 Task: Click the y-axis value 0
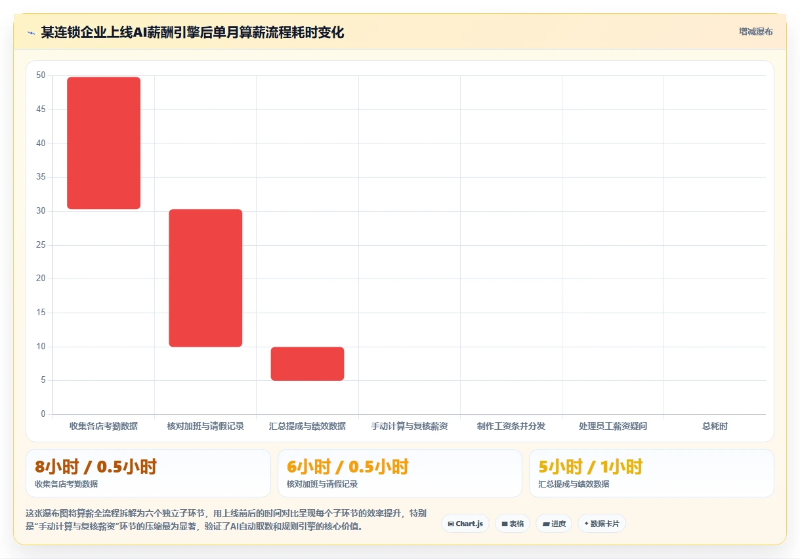43,414
